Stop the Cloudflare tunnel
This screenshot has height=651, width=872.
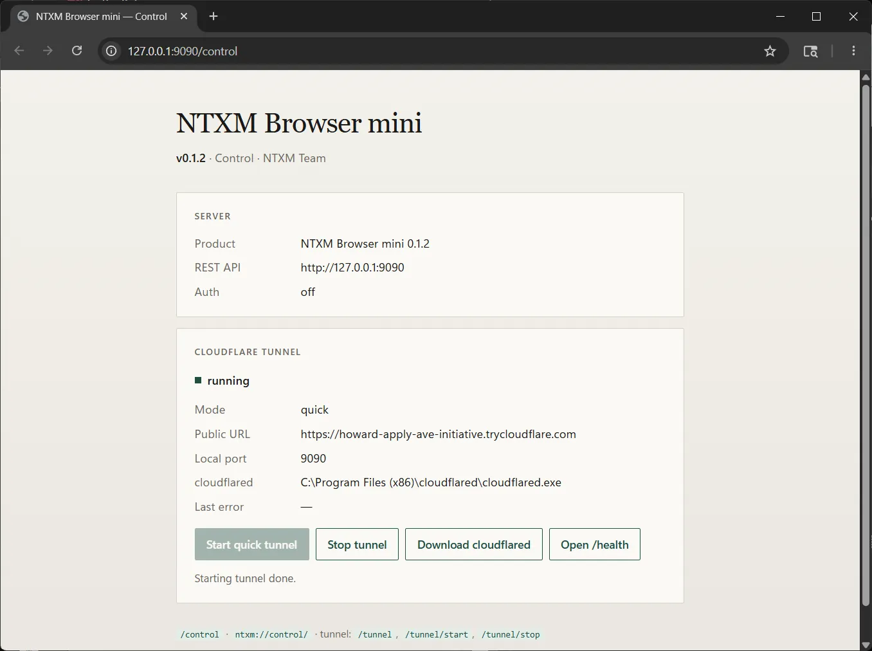pos(357,544)
